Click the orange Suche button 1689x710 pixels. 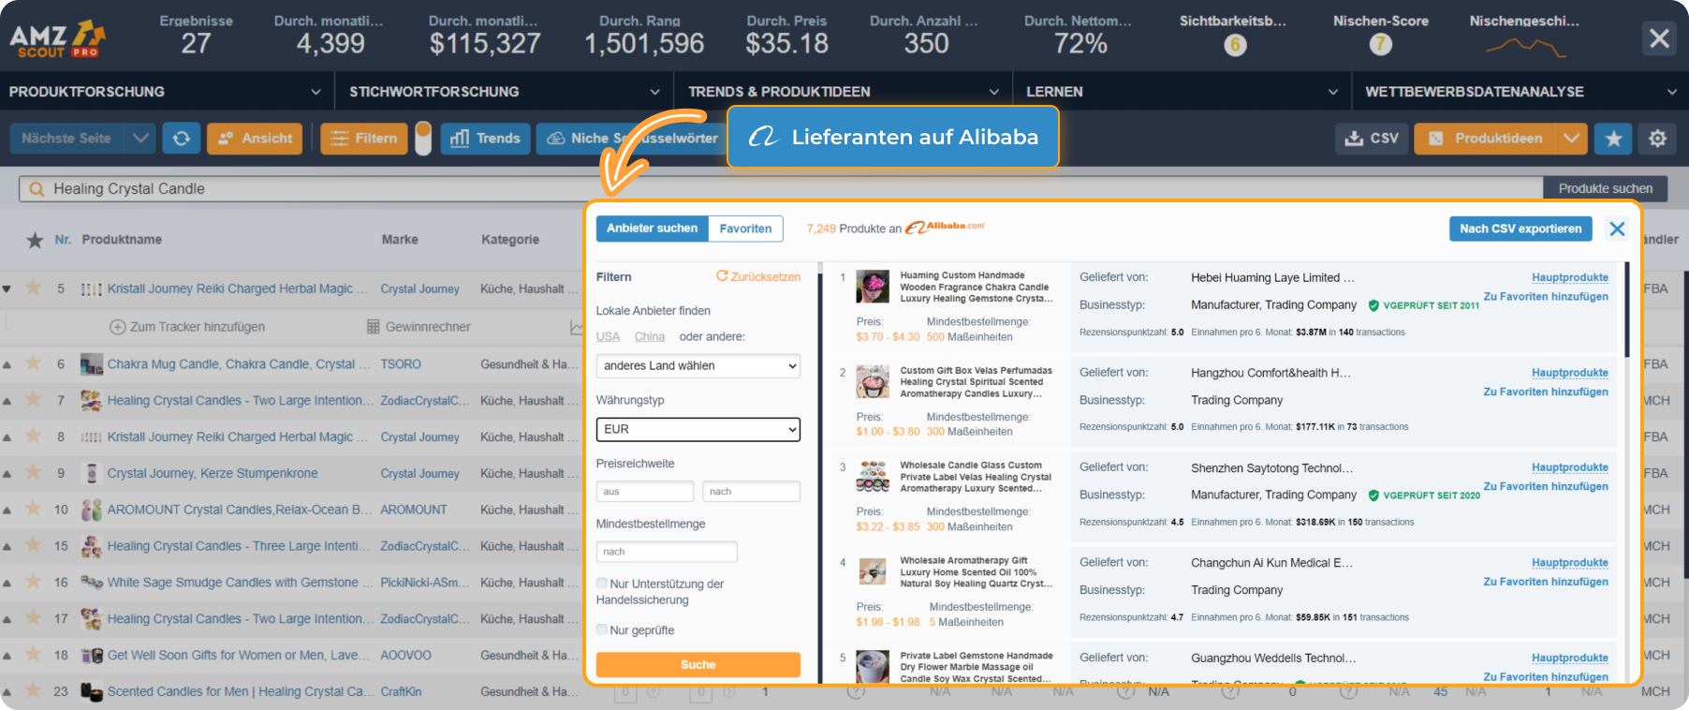point(698,664)
